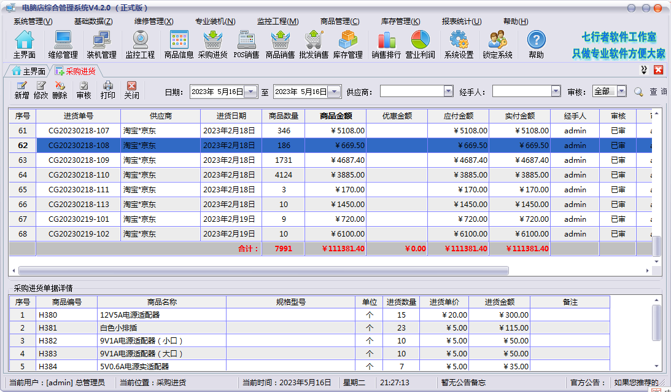Select detail row 9V1A电源适配器（大口）
The height and width of the screenshot is (392, 671).
pos(310,353)
